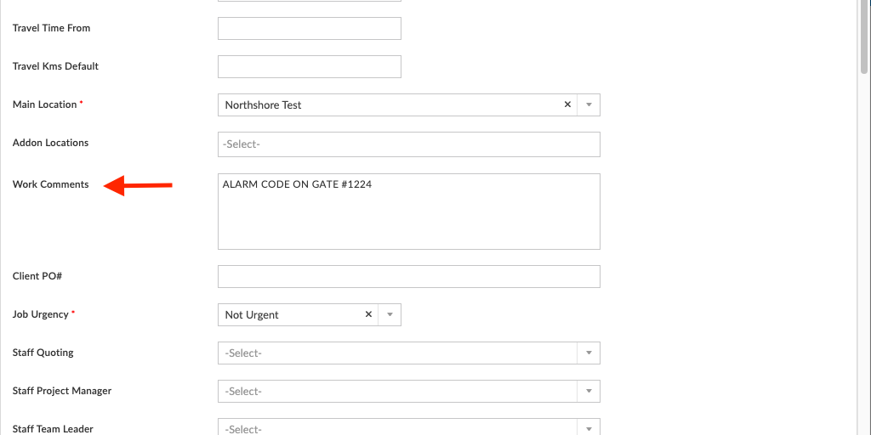Expand the Staff Team Leader dropdown arrow
The height and width of the screenshot is (435, 871).
(x=589, y=428)
